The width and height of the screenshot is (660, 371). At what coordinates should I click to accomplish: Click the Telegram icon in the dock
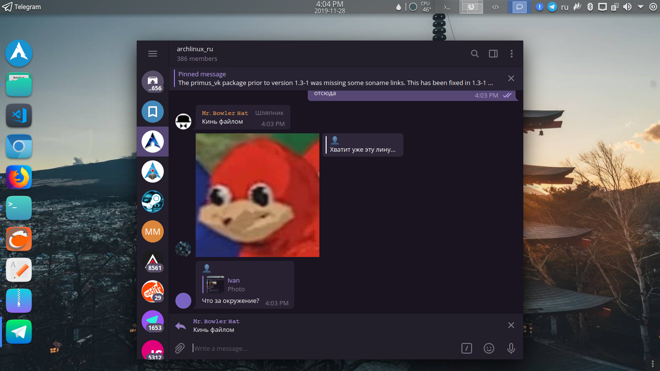19,332
